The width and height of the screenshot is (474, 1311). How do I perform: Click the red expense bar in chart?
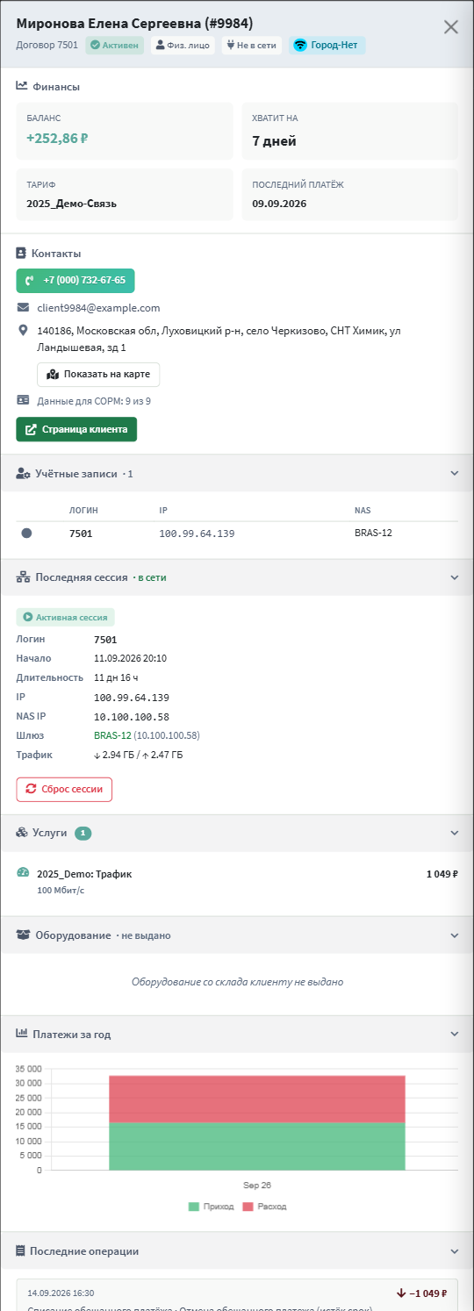click(x=257, y=1099)
